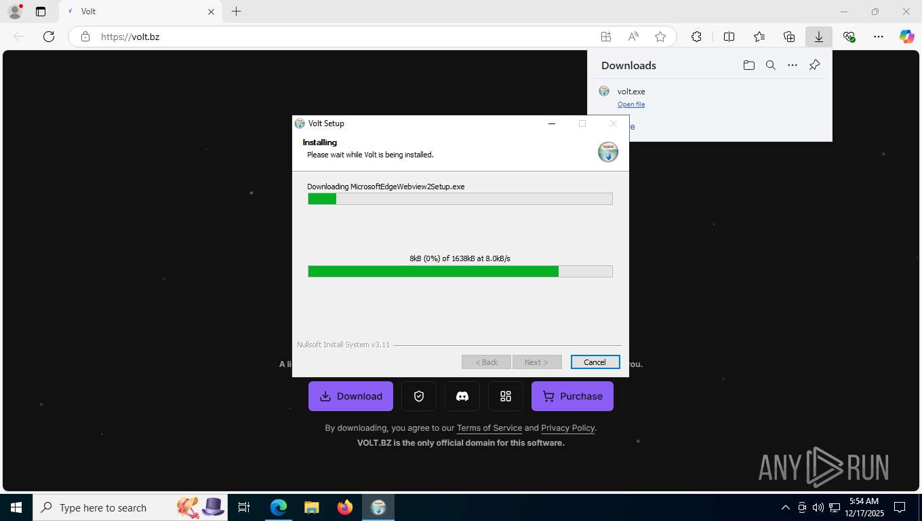Open the Favorites list icon
This screenshot has height=521, width=922.
[x=759, y=37]
